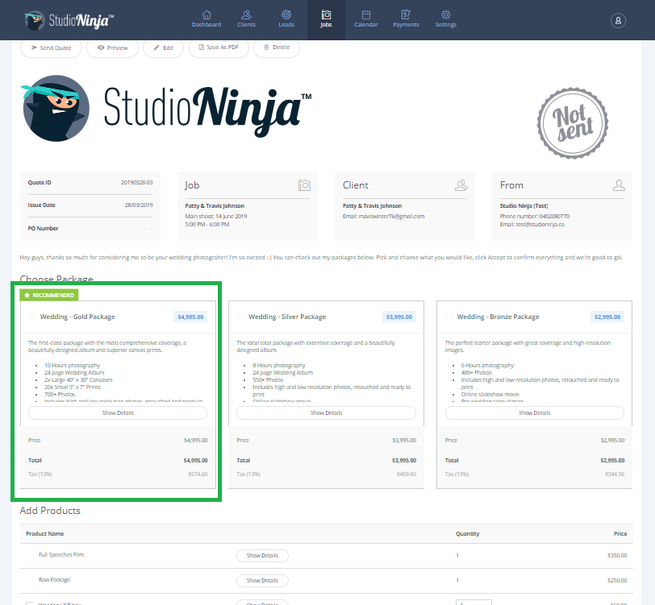Click the 10 Hours photography bullet

coord(73,365)
